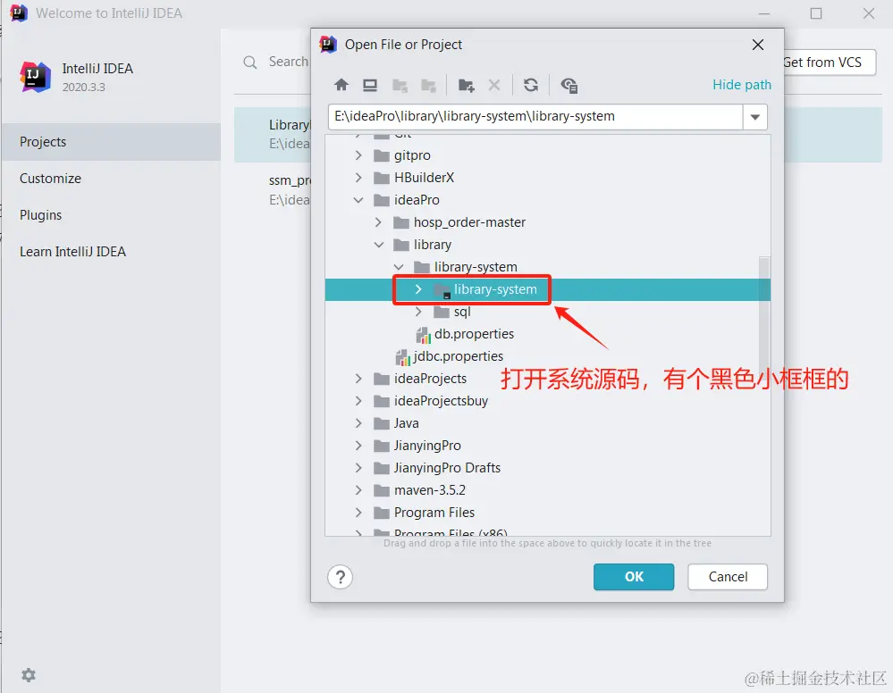Image resolution: width=893 pixels, height=693 pixels.
Task: Collapse the ideaPro folder
Action: 358,200
